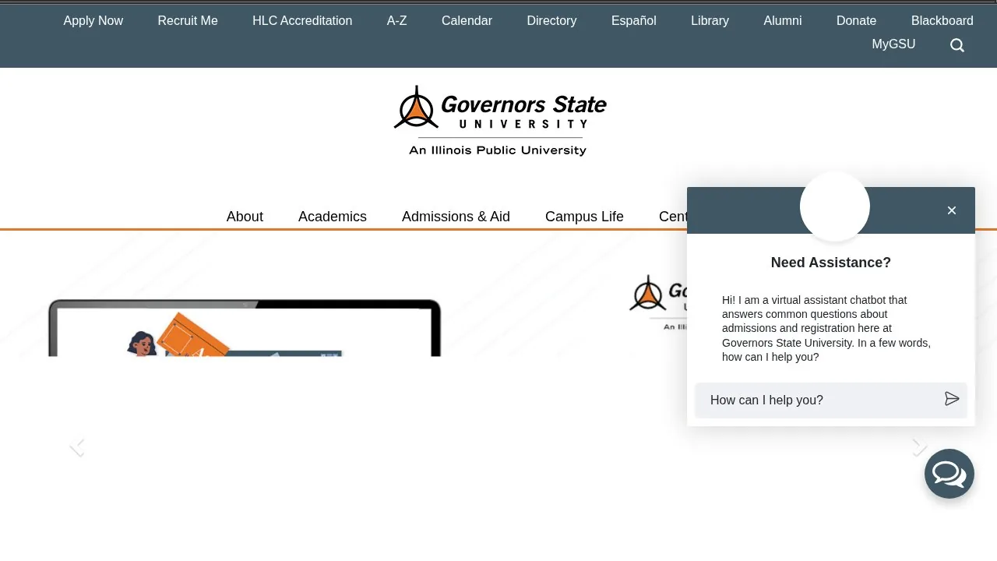Viewport: 997px width, 561px height.
Task: Send the chatbot message arrow
Action: (x=952, y=399)
